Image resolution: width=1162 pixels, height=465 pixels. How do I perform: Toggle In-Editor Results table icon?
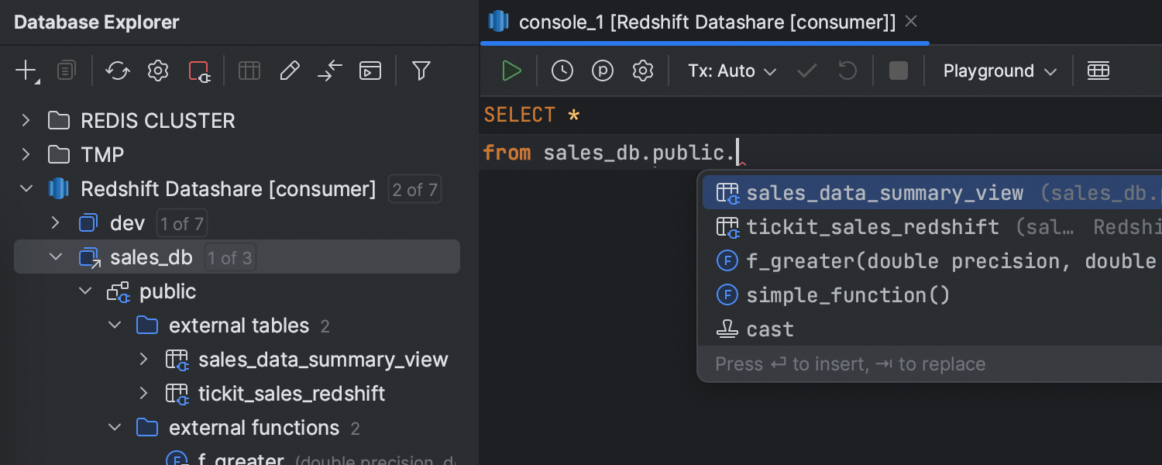(x=1098, y=71)
